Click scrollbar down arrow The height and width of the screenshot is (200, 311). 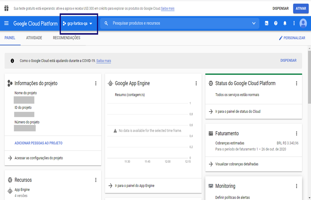click(309, 198)
